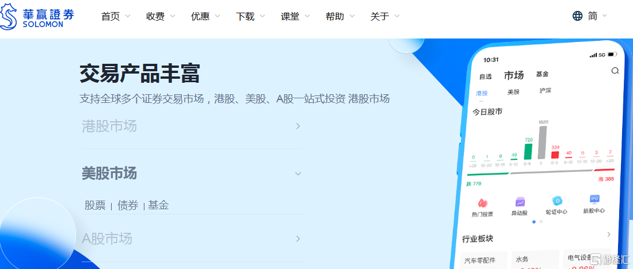Click the red 324 bar in chart

[555, 155]
